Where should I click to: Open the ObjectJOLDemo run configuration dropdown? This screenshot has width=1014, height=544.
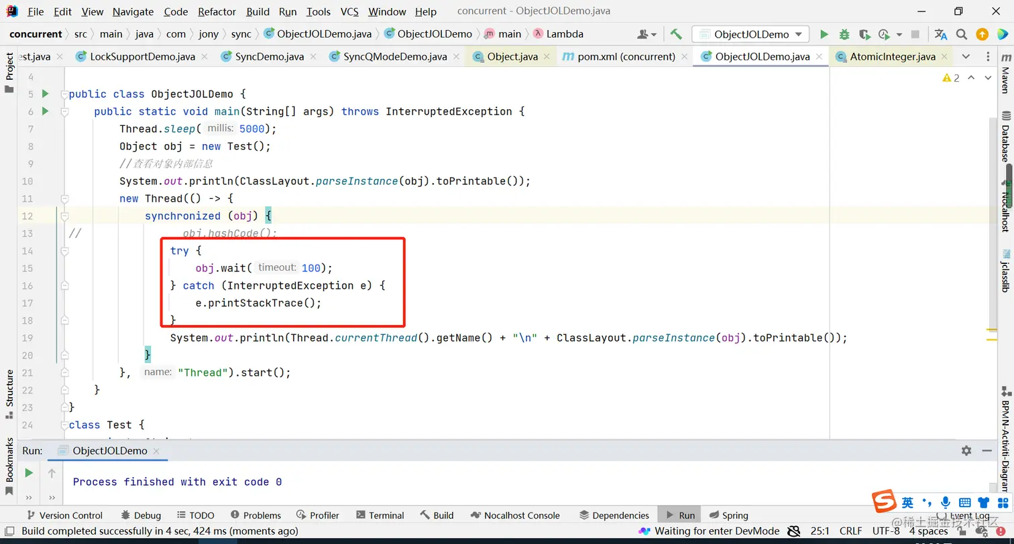coord(750,34)
